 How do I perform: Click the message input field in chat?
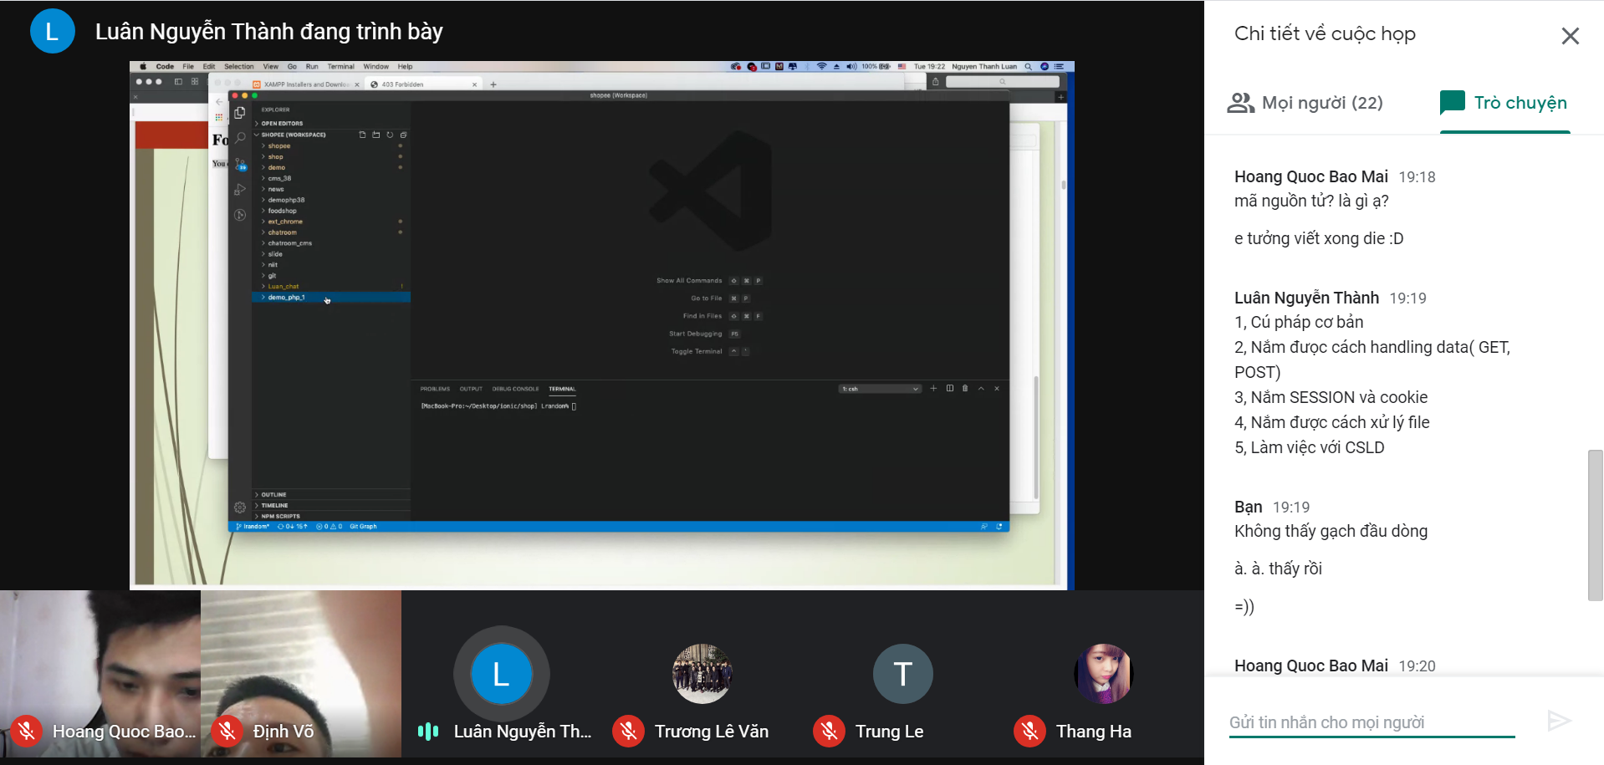1372,722
